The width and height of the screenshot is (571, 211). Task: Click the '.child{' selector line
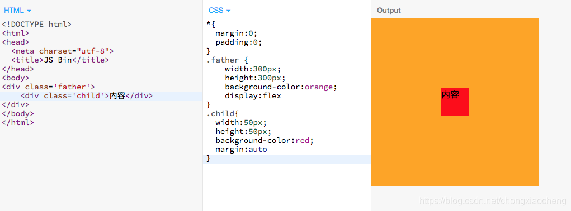tap(223, 114)
